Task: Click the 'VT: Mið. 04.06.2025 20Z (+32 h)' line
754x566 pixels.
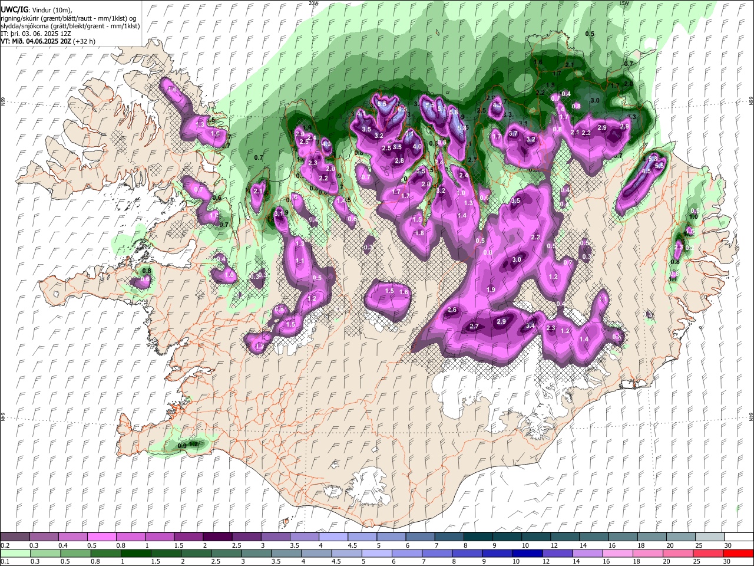Action: coord(48,41)
